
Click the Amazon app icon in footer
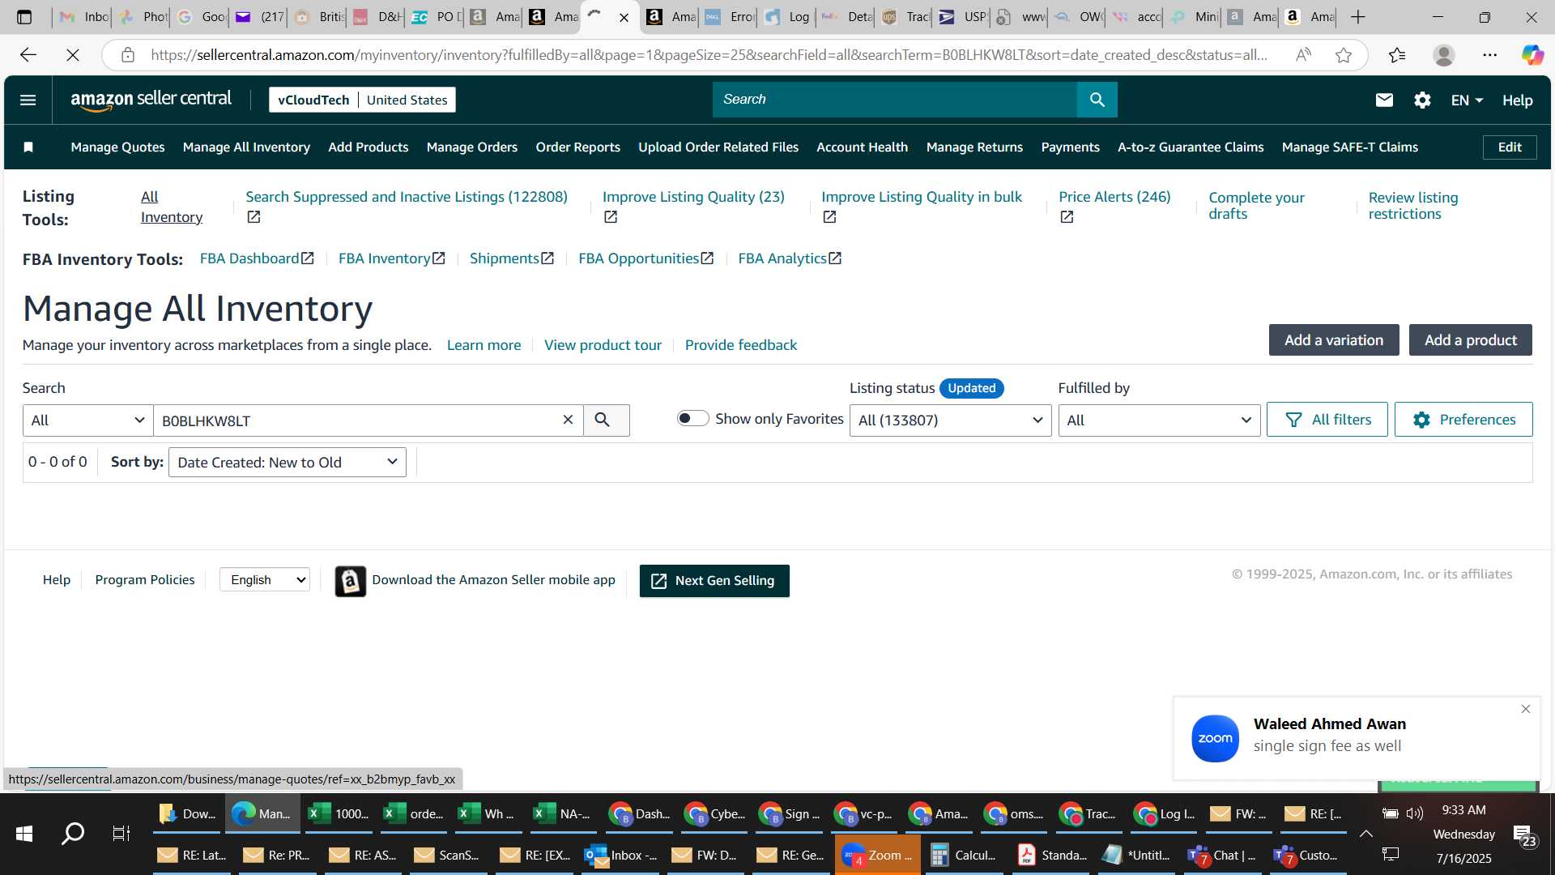click(350, 581)
